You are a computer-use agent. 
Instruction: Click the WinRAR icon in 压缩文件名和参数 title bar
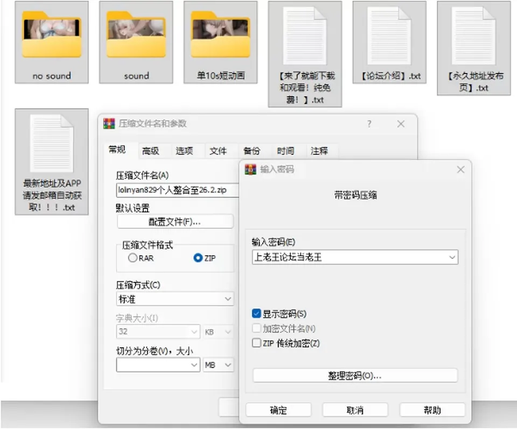(109, 124)
